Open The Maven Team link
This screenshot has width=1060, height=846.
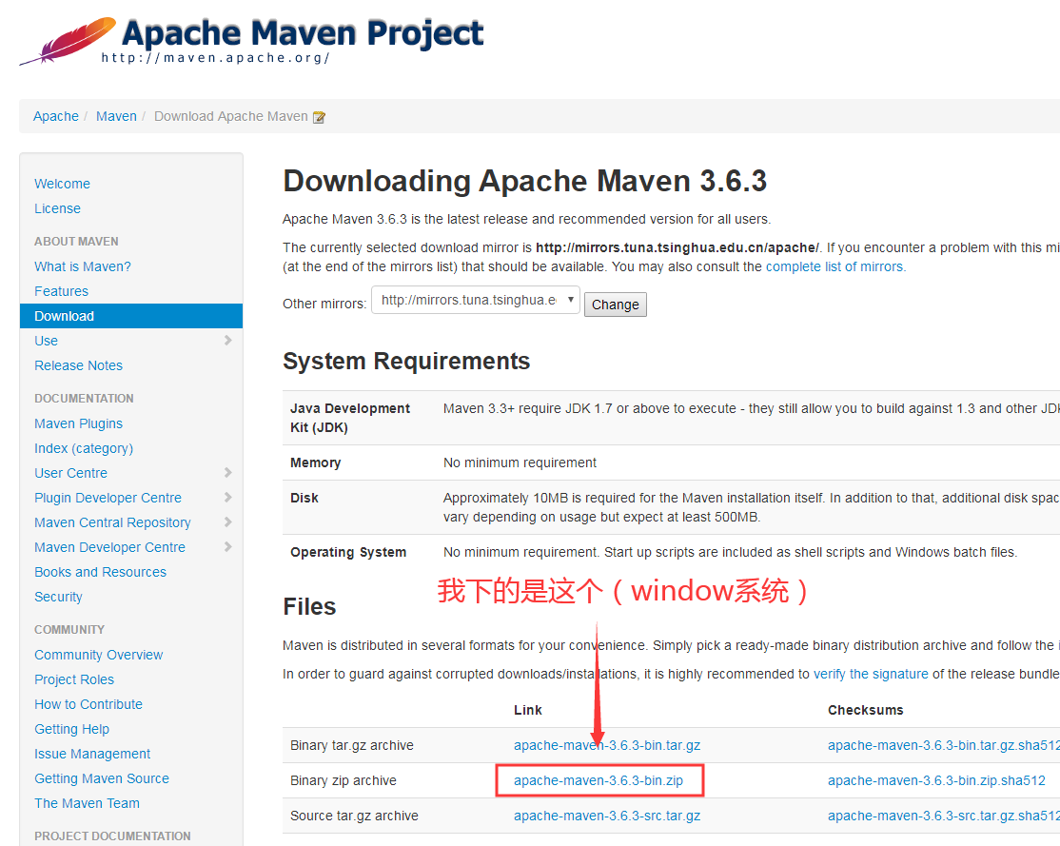[x=88, y=803]
